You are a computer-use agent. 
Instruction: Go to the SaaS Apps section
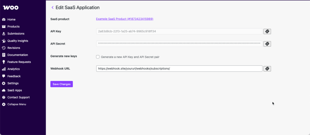tap(15, 90)
